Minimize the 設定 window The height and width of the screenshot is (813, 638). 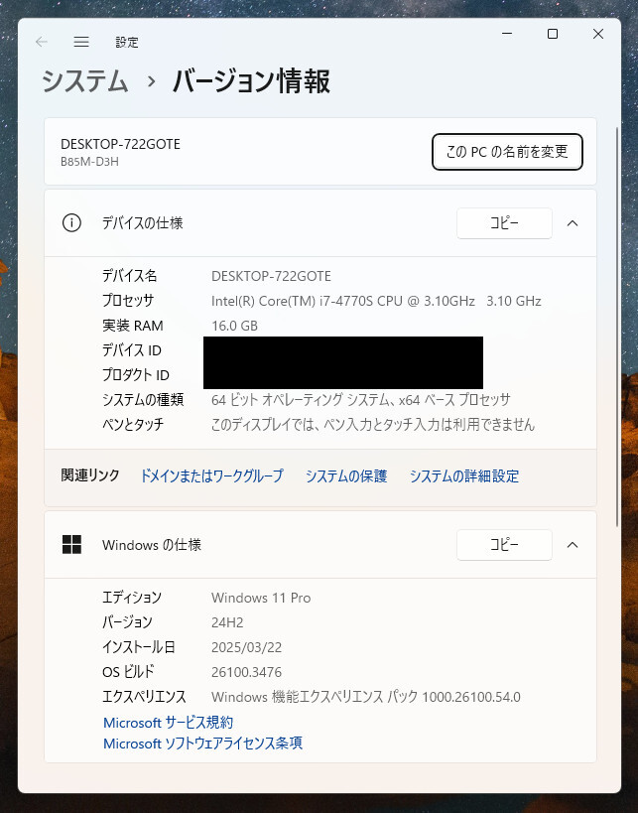[x=507, y=34]
